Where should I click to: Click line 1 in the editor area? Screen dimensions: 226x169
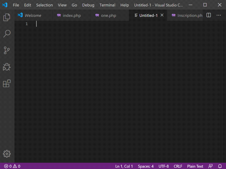[99, 24]
